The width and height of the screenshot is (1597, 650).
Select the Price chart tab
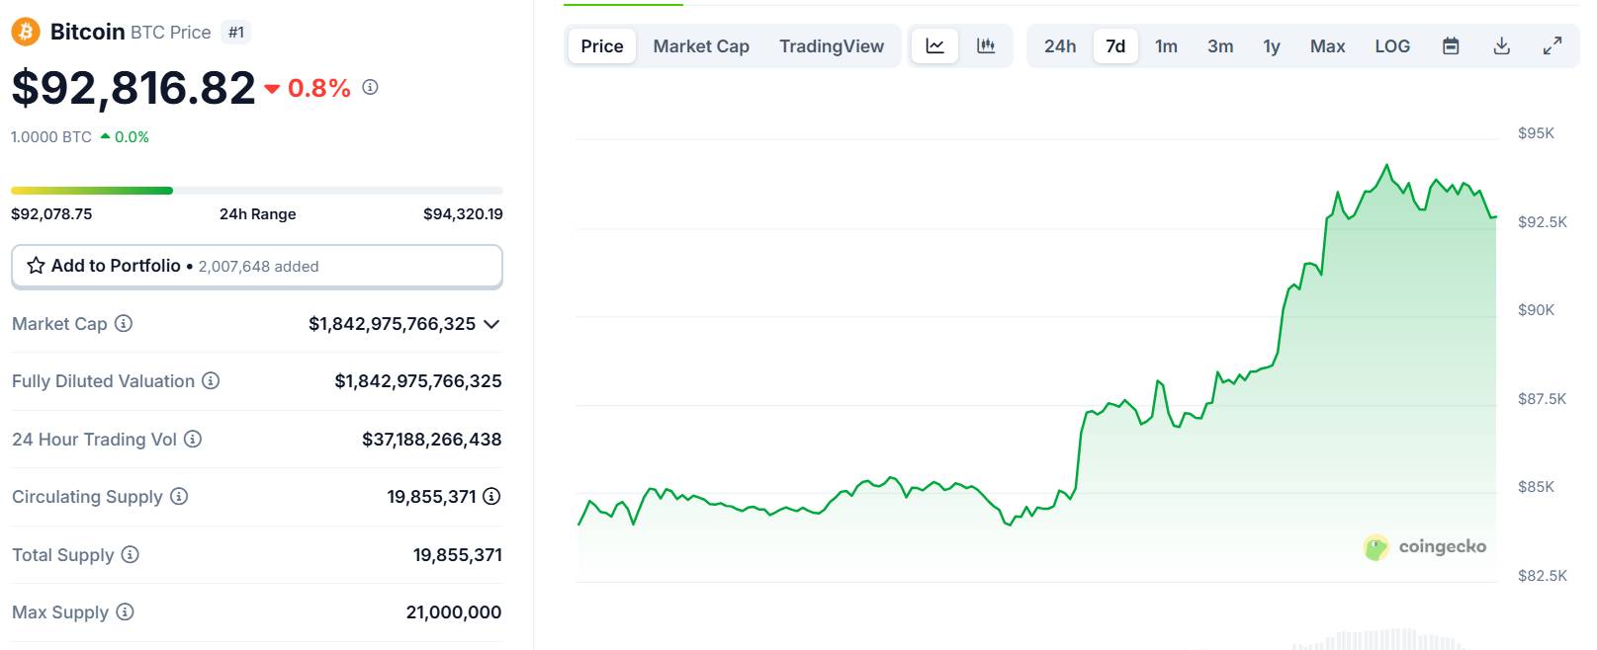(x=602, y=46)
